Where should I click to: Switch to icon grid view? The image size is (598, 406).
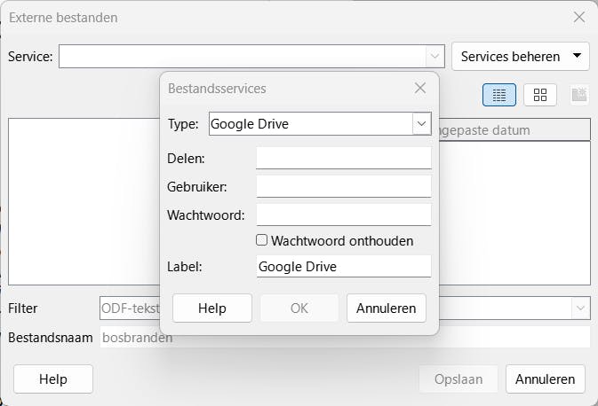(539, 95)
